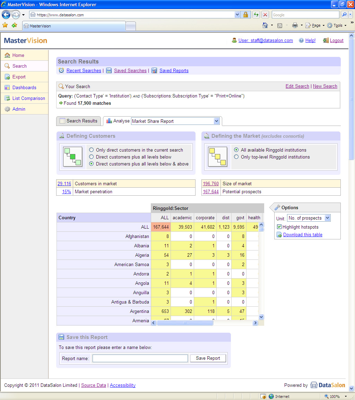355x400 pixels.
Task: Click the Report name text field
Action: pyautogui.click(x=140, y=358)
